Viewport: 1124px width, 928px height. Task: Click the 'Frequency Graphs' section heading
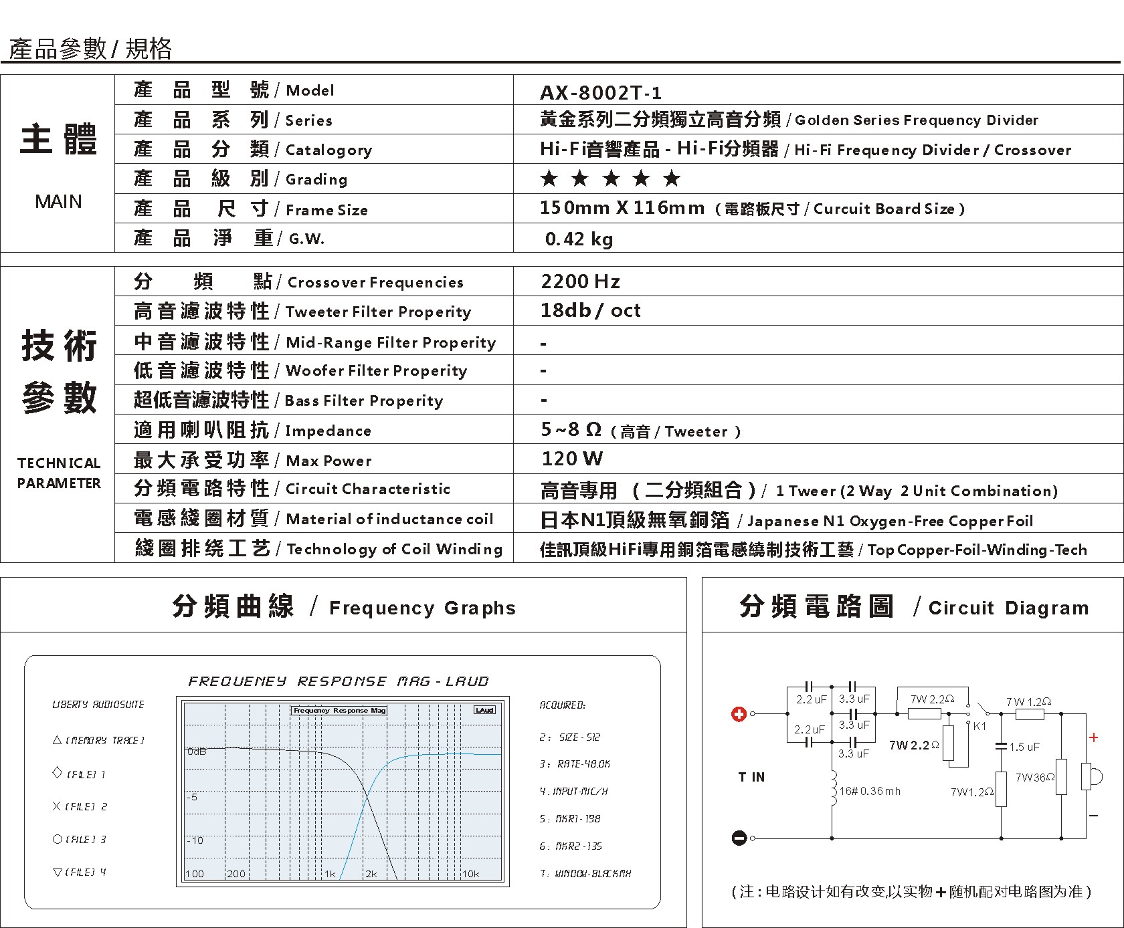[422, 608]
